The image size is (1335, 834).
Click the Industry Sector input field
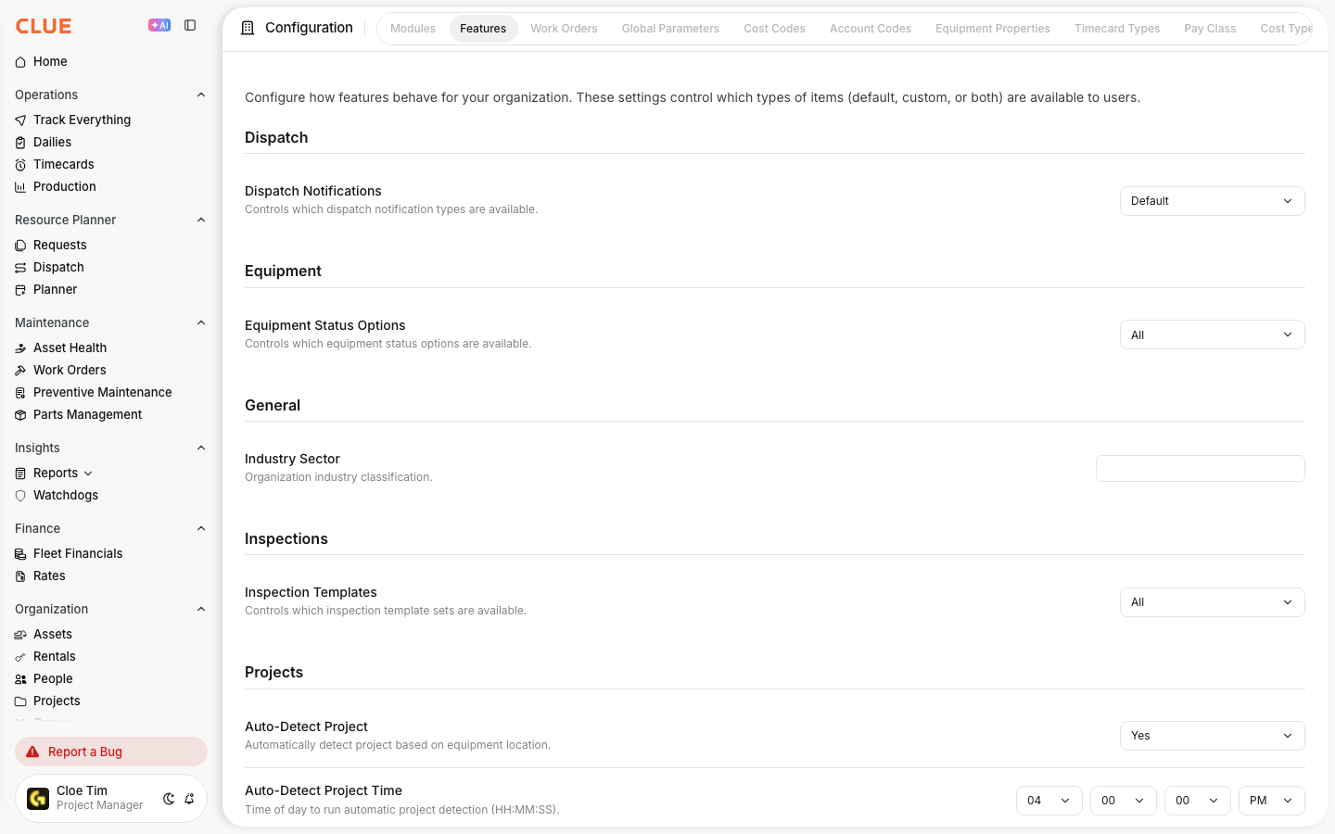click(1200, 468)
